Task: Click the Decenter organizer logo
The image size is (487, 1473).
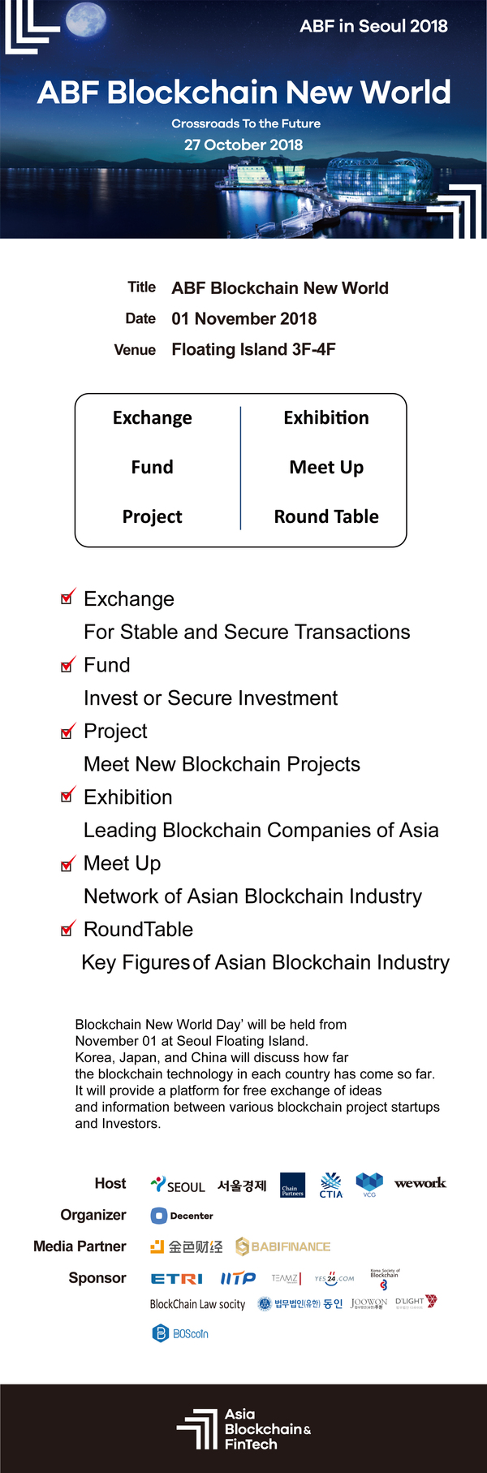Action: [x=182, y=1216]
